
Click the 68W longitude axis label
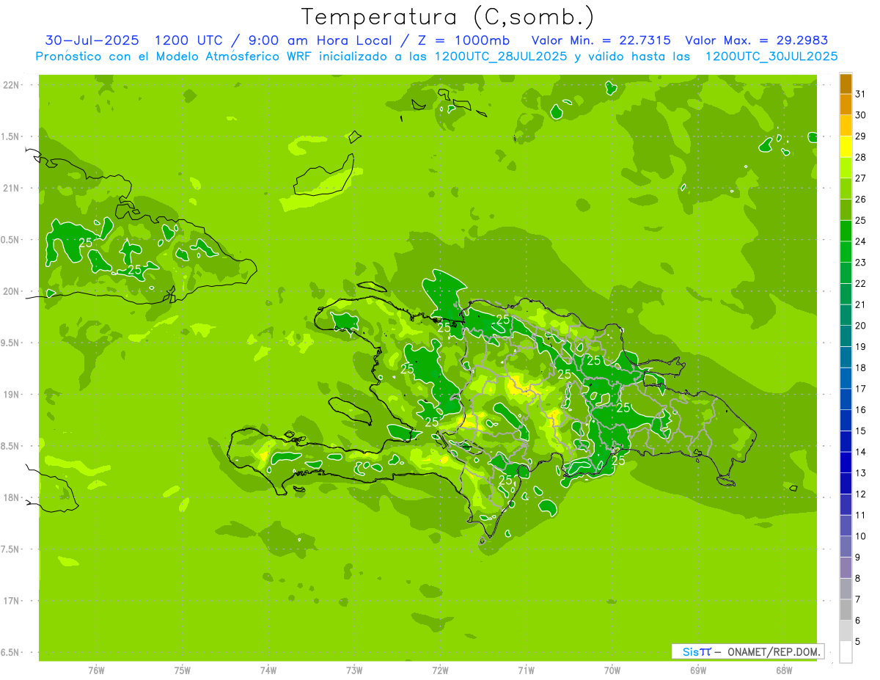click(783, 670)
